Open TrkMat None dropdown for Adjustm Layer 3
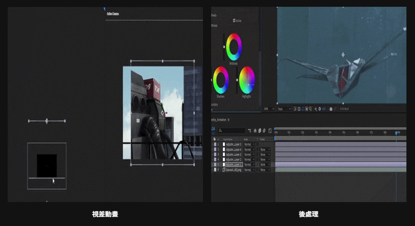Viewport: 415px width, 226px height. click(x=265, y=154)
